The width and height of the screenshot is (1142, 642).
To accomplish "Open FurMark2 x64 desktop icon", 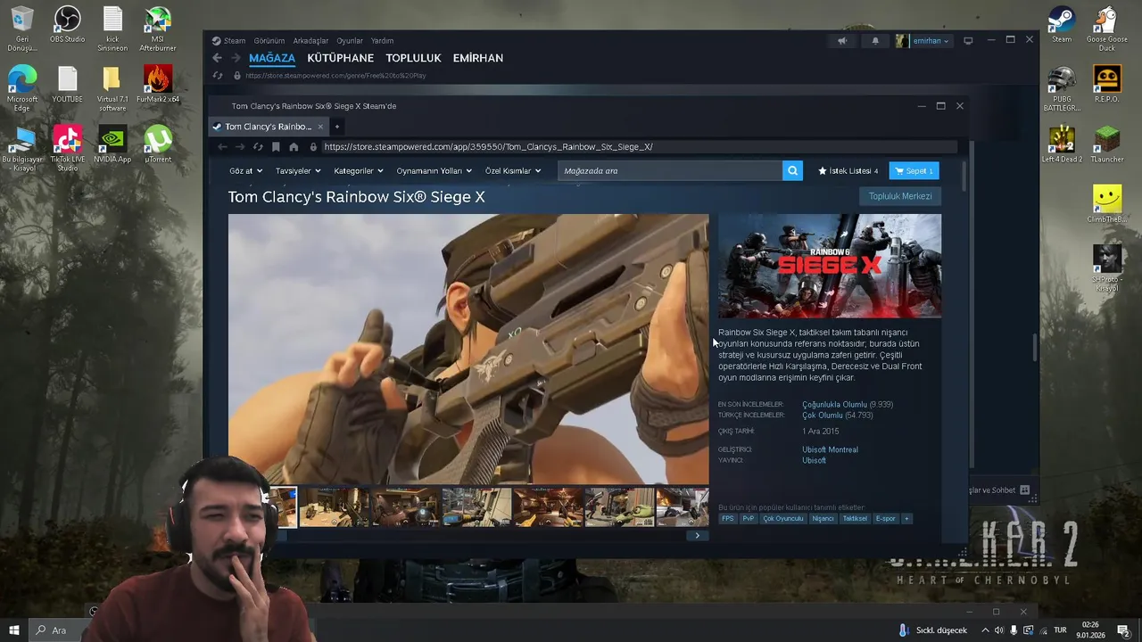I will click(158, 84).
